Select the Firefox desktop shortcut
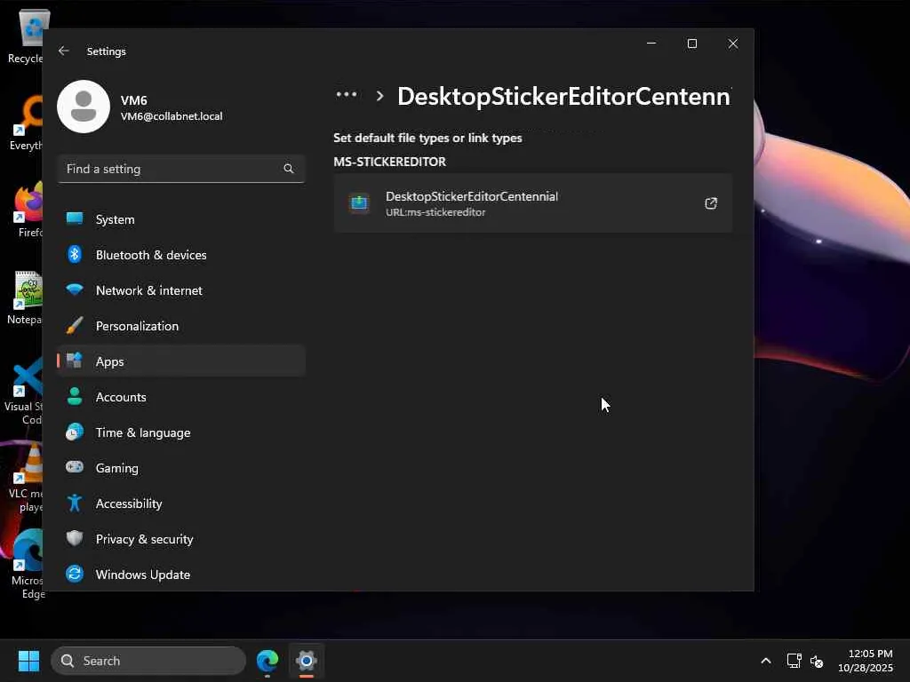 pyautogui.click(x=28, y=209)
